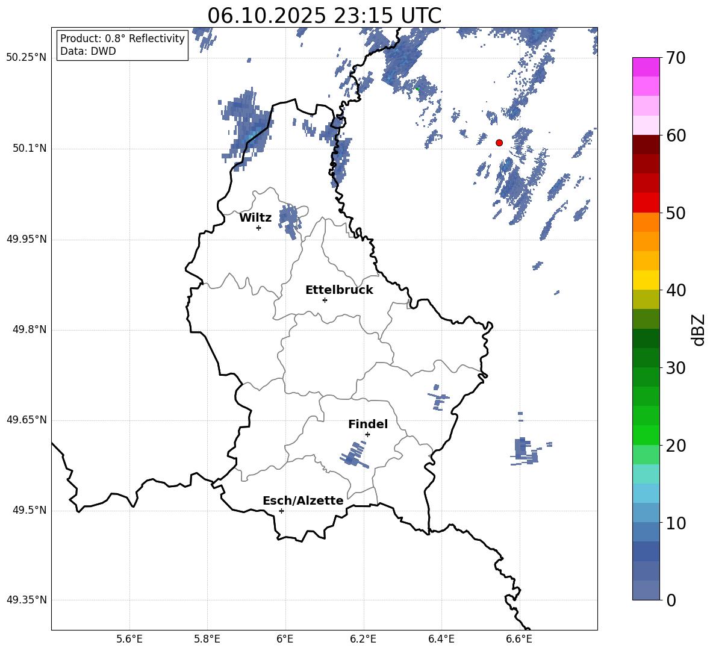Click the 49.95°N latitude label
713x651 pixels.
point(26,239)
